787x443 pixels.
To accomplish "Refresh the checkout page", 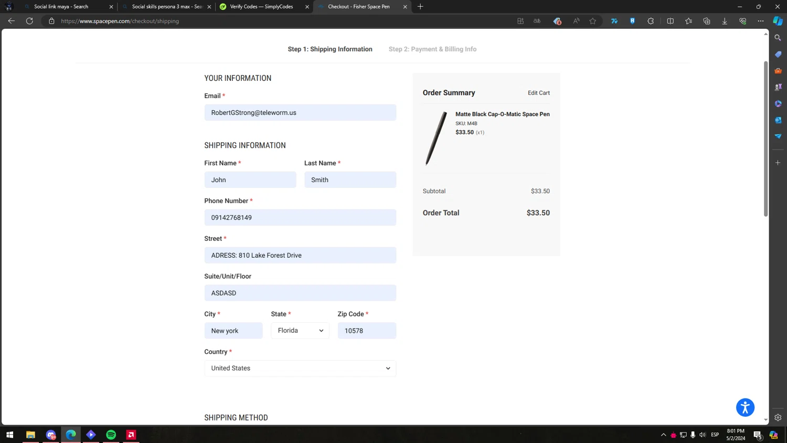I will (x=29, y=21).
